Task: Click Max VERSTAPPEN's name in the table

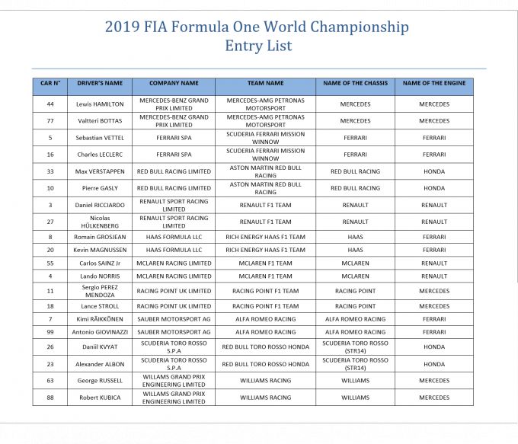Action: [99, 171]
